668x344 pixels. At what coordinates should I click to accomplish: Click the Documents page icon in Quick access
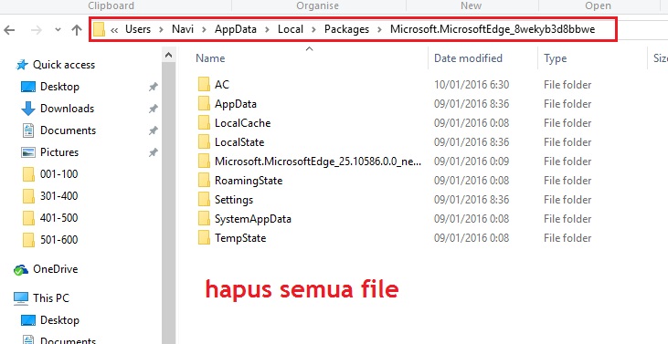pyautogui.click(x=28, y=130)
